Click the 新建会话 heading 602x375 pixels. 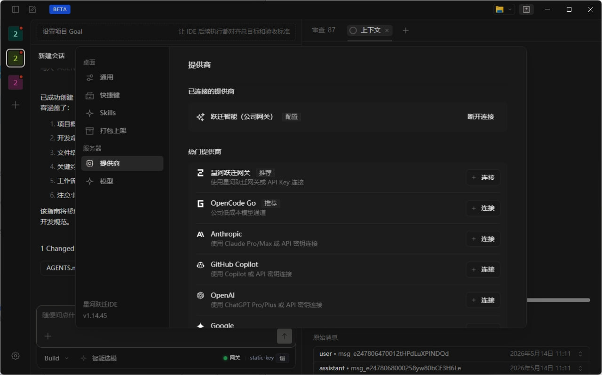point(52,56)
